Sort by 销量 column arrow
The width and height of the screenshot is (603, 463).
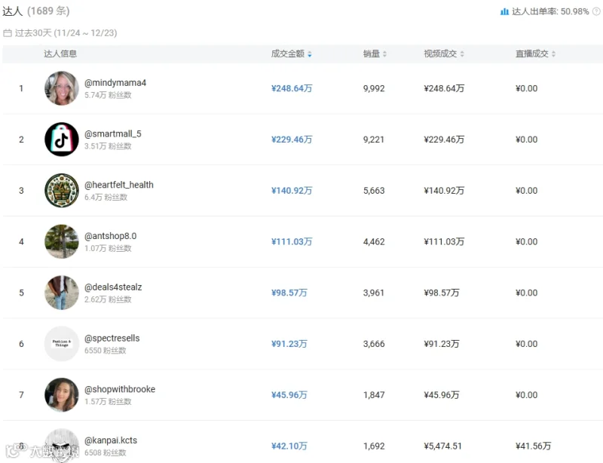(384, 54)
